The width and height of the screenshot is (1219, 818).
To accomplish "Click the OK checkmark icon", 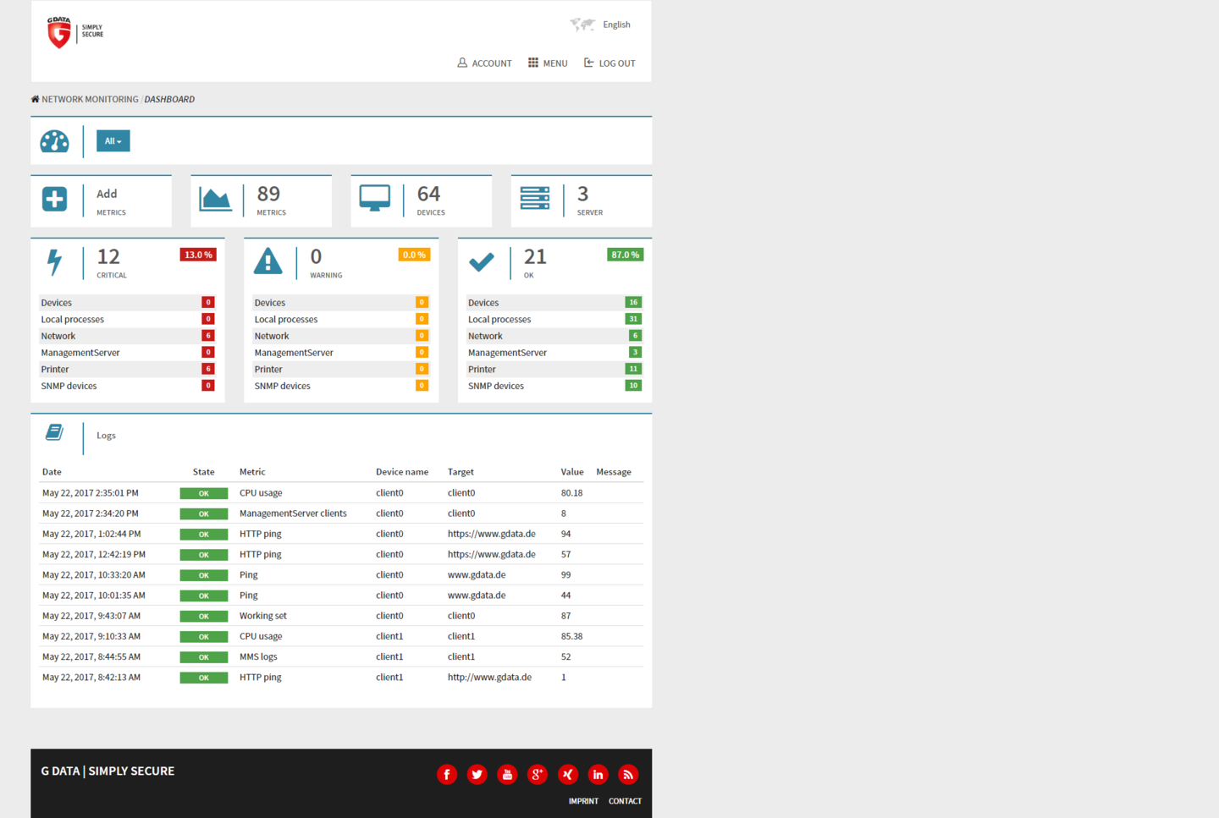I will pos(482,262).
